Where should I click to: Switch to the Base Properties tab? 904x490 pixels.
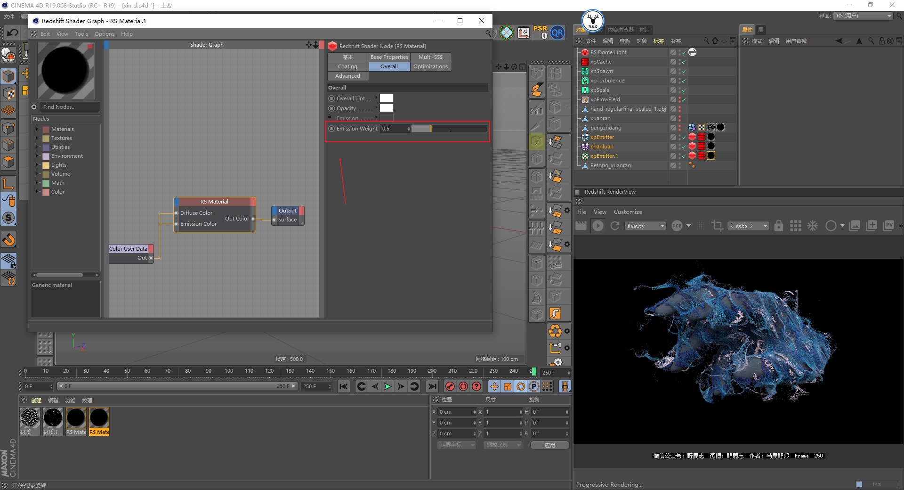coord(389,57)
